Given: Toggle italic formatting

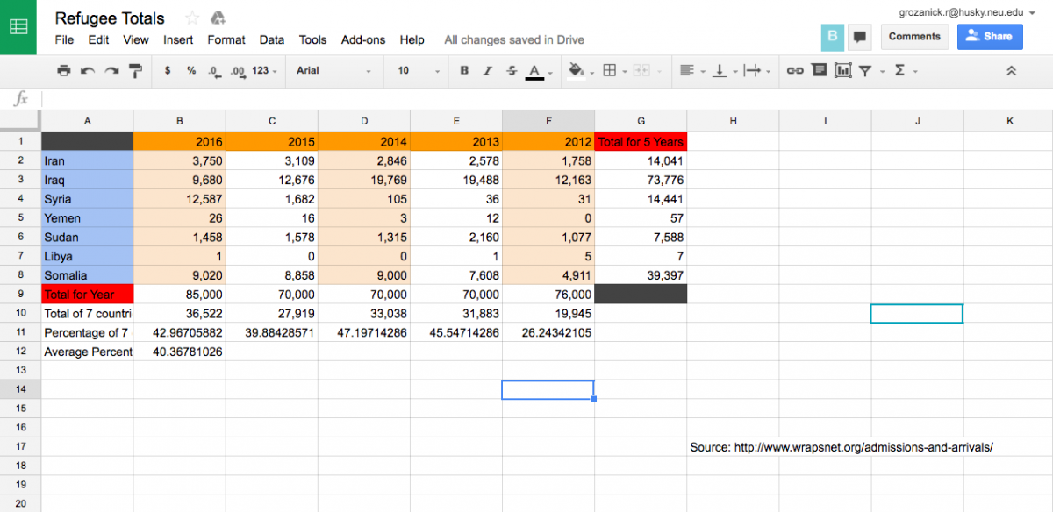Looking at the screenshot, I should (x=488, y=71).
